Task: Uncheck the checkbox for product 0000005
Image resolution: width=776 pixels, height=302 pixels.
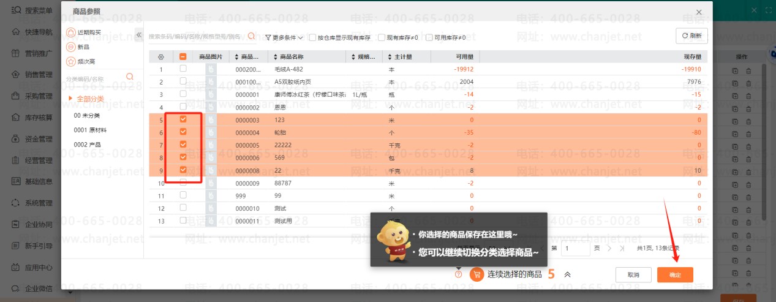Action: coord(183,145)
